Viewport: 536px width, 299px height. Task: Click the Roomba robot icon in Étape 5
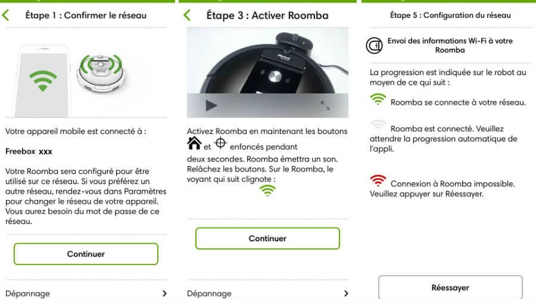[375, 45]
